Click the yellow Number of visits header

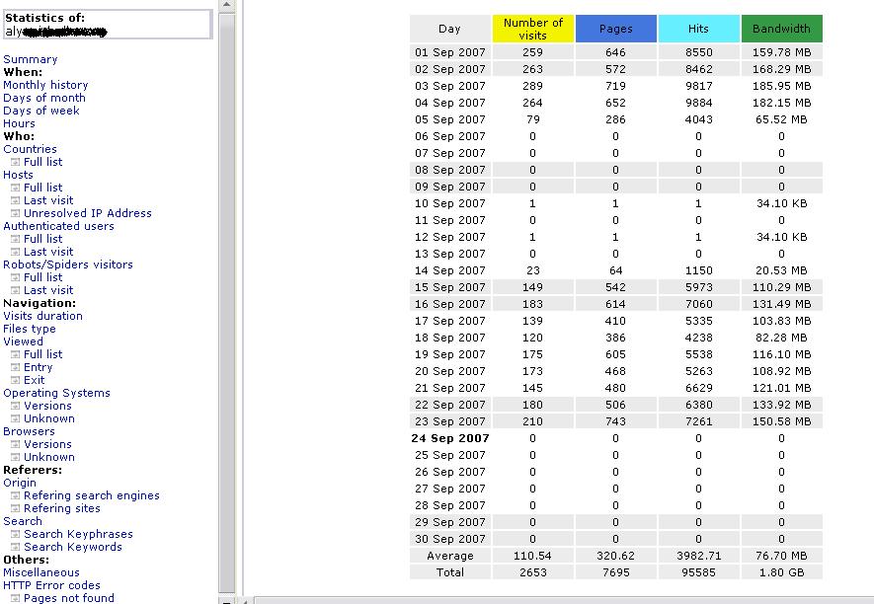pyautogui.click(x=533, y=29)
